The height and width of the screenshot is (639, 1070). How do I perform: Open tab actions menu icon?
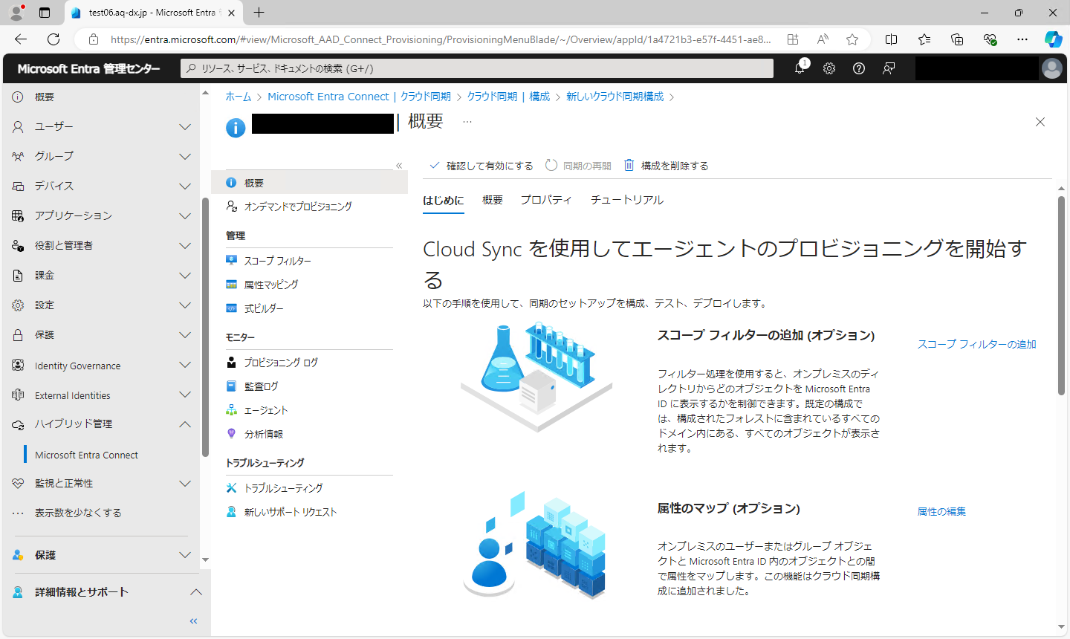click(45, 13)
